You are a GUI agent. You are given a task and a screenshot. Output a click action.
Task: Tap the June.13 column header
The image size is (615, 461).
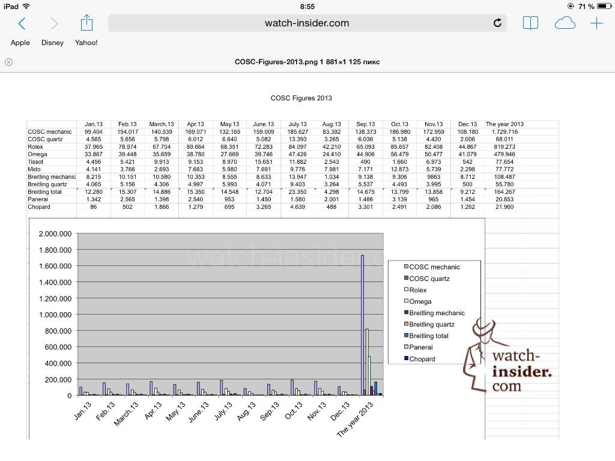pos(264,124)
